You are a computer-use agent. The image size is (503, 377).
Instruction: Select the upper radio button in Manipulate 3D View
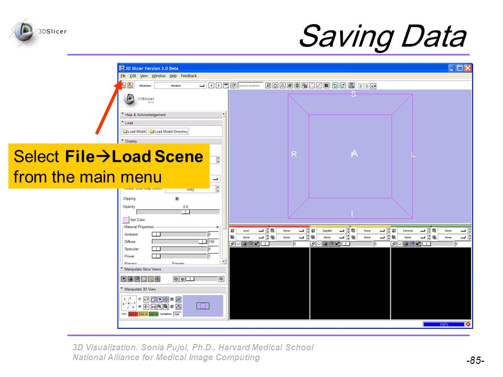140,300
